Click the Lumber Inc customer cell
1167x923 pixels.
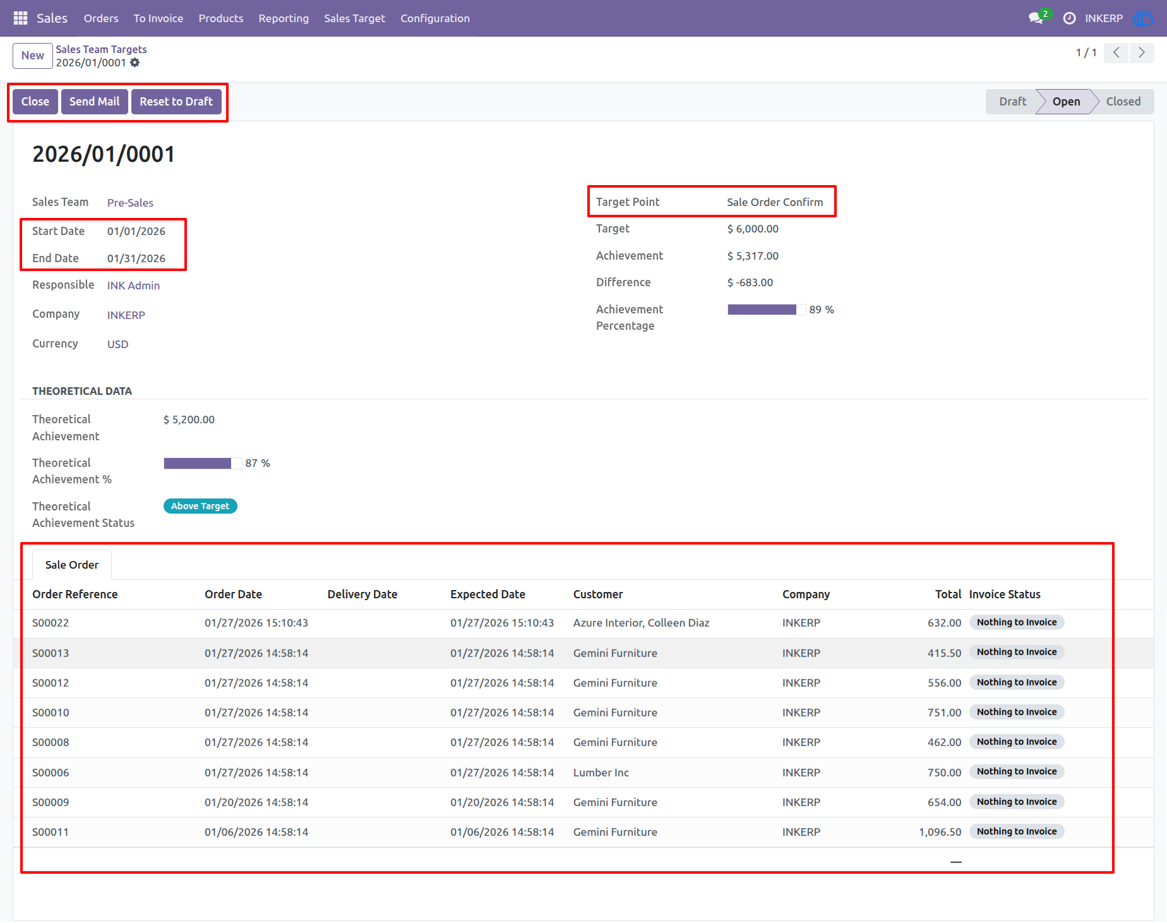601,773
